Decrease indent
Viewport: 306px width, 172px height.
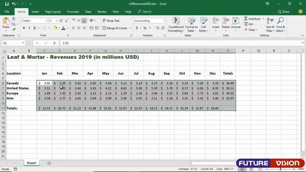pos(91,28)
